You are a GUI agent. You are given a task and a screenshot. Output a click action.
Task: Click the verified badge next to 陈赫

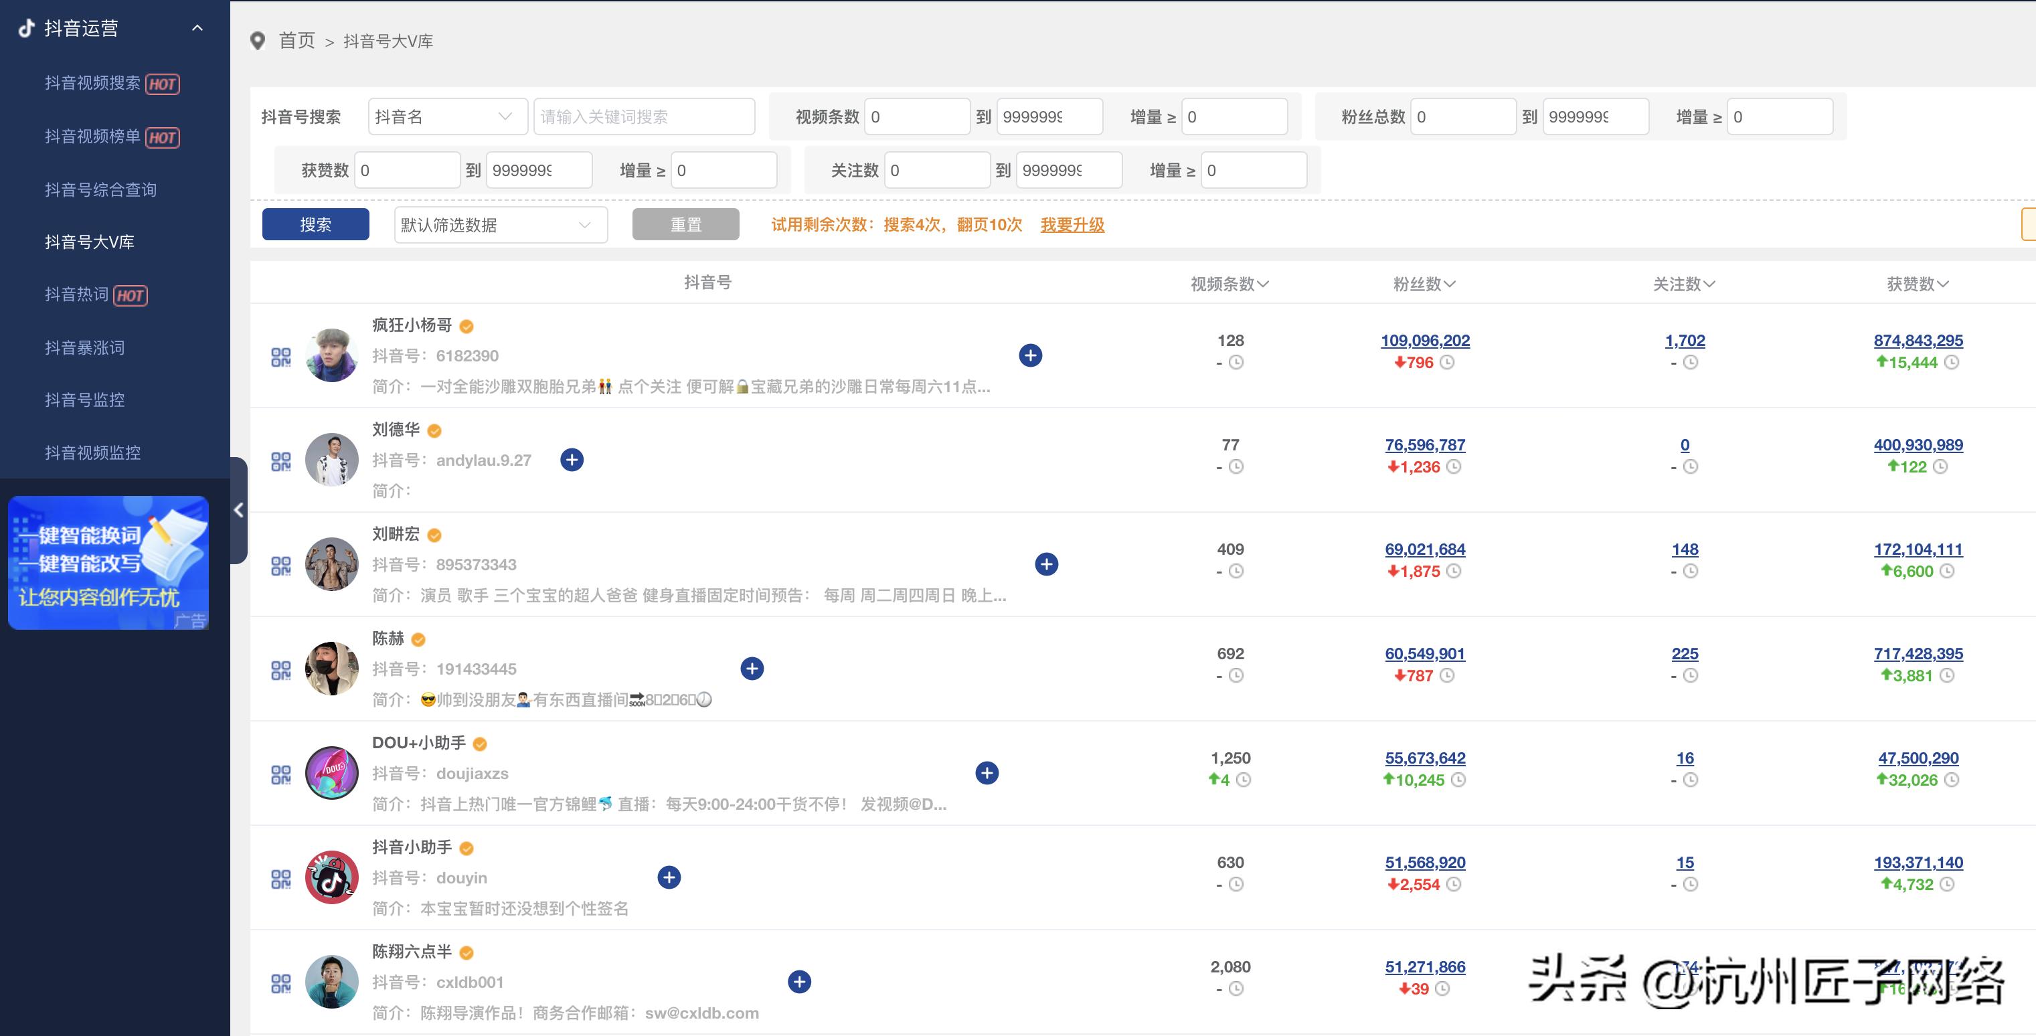click(419, 639)
